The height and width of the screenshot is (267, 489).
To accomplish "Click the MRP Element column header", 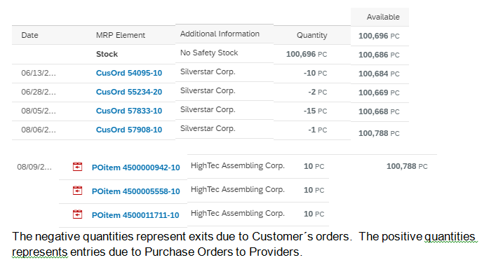I will 121,35.
